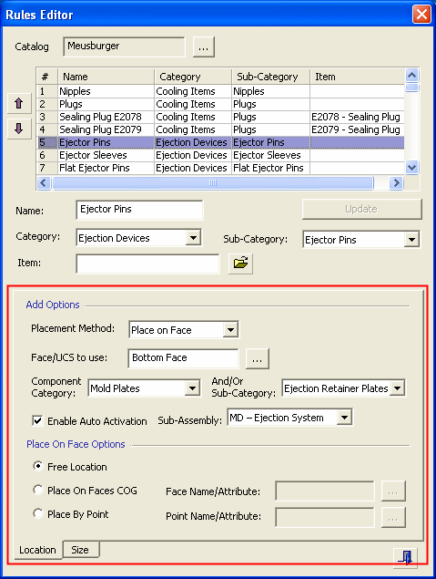Click the Update button

pyautogui.click(x=361, y=210)
